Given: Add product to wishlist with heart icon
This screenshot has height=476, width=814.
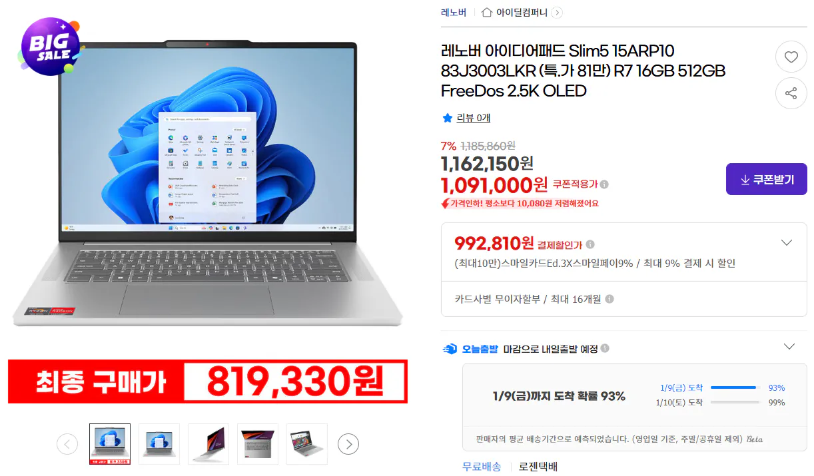Looking at the screenshot, I should click(791, 57).
